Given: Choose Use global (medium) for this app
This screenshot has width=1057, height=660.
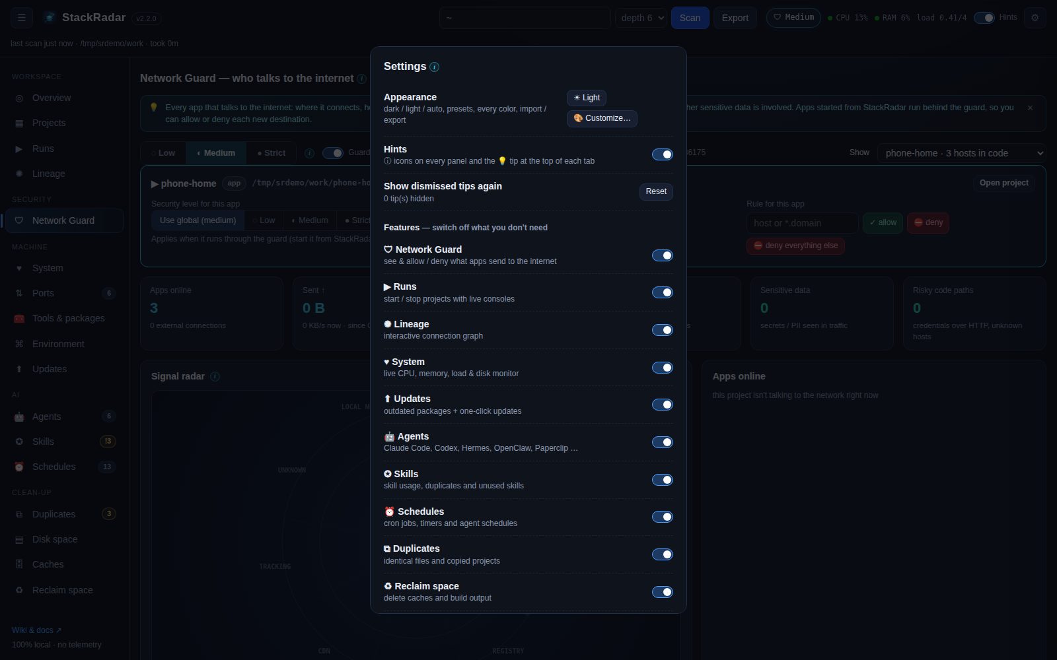Looking at the screenshot, I should click(198, 220).
